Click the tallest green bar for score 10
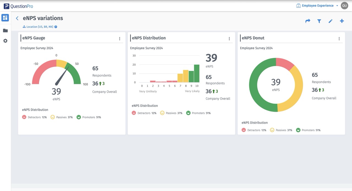352x191 pixels. click(x=197, y=73)
